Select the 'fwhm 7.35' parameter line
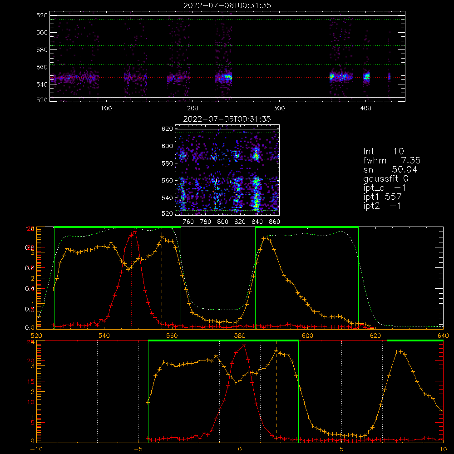 [392, 160]
